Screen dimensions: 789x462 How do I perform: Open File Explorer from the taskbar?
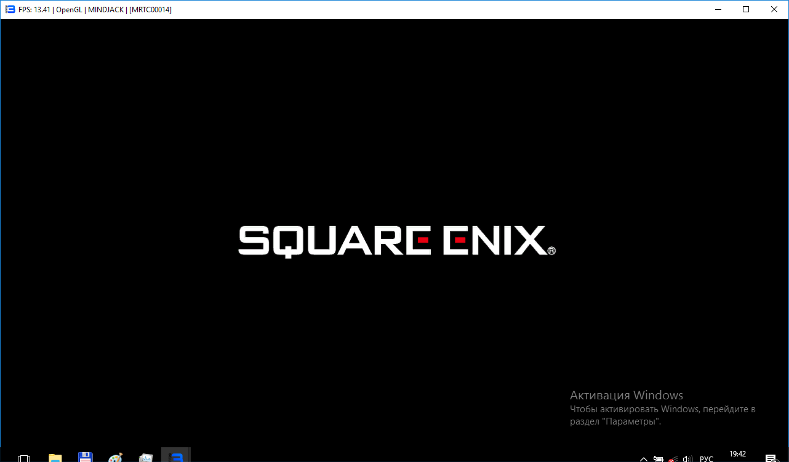point(55,458)
